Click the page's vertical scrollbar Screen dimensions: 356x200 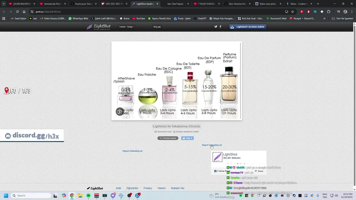355,107
